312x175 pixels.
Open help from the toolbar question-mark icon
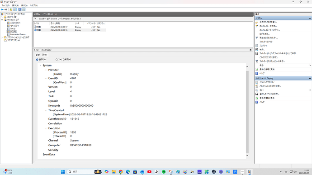19,9
